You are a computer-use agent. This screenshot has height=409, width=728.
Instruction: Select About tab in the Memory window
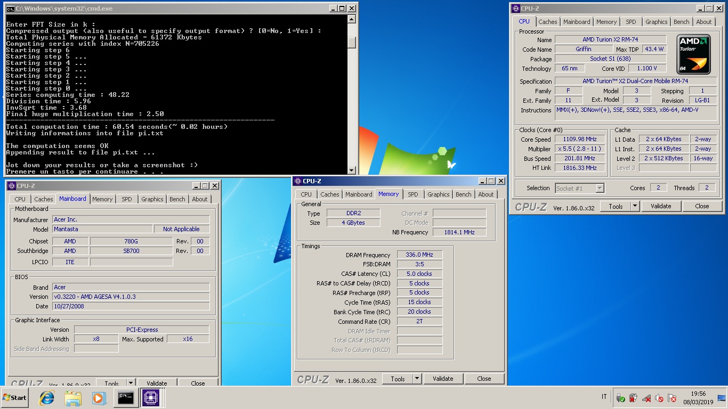(x=486, y=194)
